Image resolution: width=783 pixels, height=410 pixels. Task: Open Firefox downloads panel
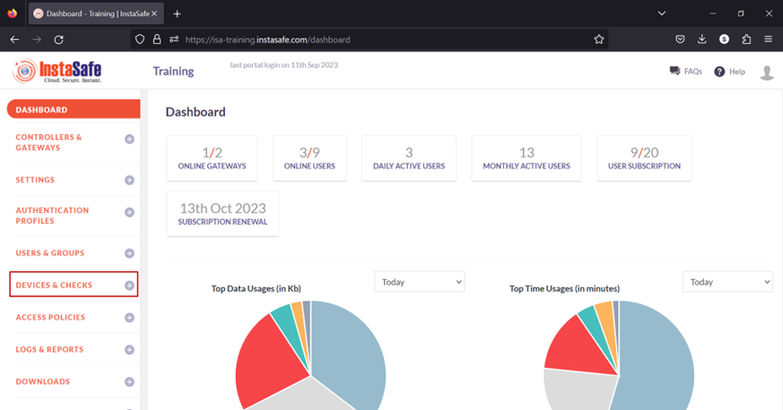pyautogui.click(x=701, y=39)
